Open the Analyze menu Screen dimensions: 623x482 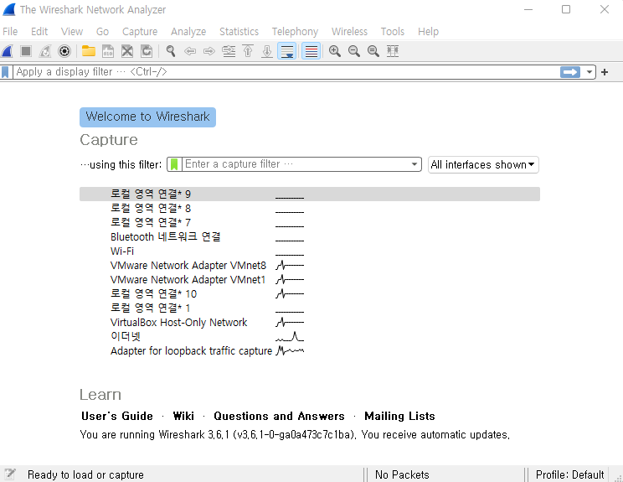click(188, 31)
